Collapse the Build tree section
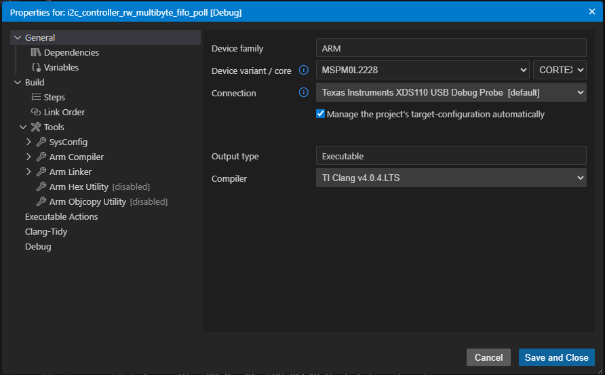Viewport: 605px width, 375px height. pyautogui.click(x=18, y=82)
